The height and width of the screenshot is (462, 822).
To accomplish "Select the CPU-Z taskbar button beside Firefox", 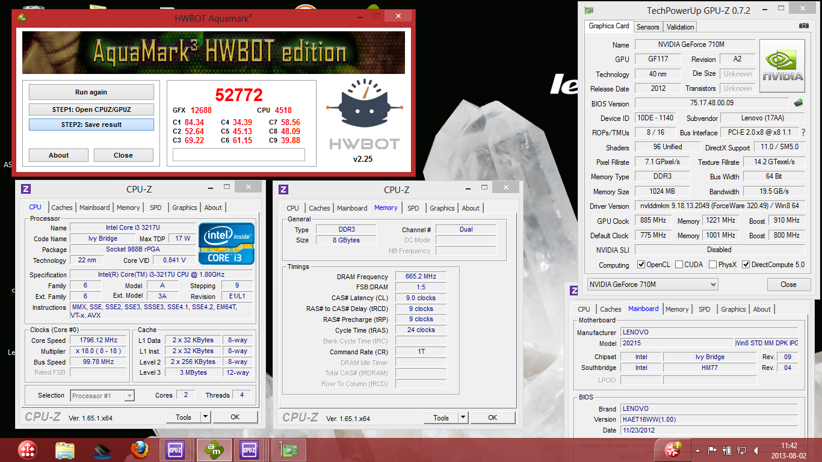I will tap(175, 450).
